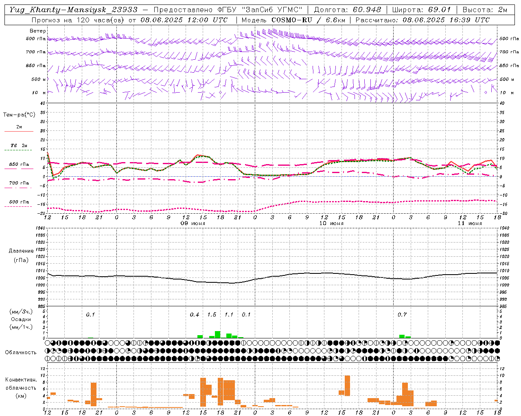This screenshot has width=521, height=416.
Task: Click the '11 июня' date label
Action: pos(470,223)
